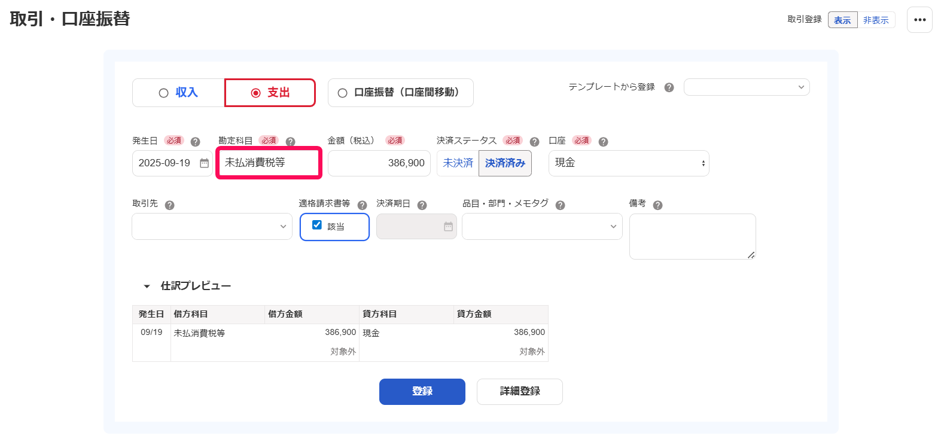The image size is (944, 448).
Task: Open the 取引先 dropdown
Action: click(x=212, y=227)
